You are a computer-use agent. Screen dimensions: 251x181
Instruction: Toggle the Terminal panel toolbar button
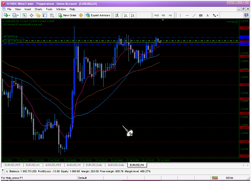click(x=45, y=15)
